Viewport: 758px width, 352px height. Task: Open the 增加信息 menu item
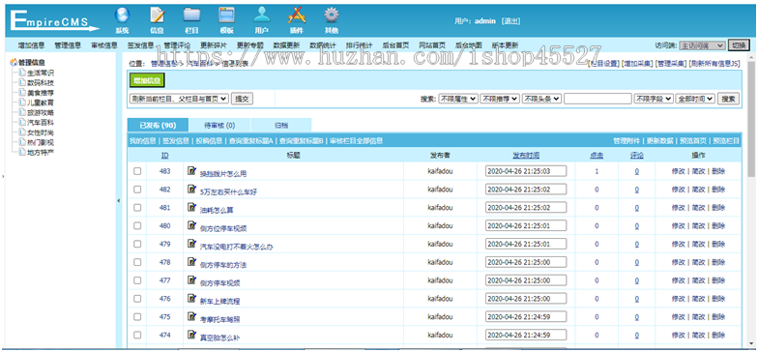tap(31, 45)
